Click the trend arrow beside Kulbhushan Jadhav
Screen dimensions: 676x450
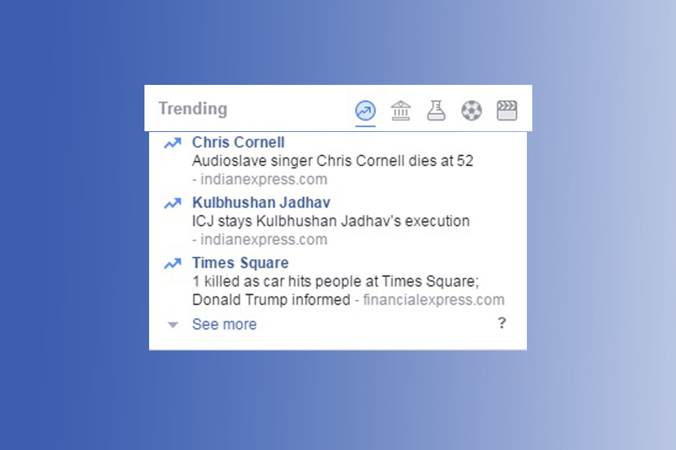[172, 204]
